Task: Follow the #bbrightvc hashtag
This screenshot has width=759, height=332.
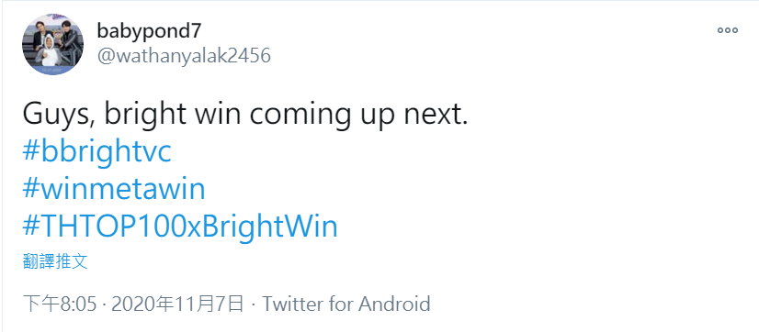Action: point(96,153)
